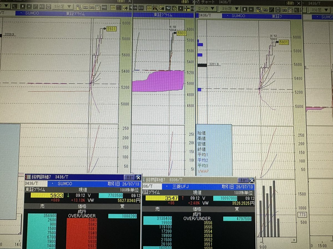The image size is (333, 249).
Task: Click the trash can icon in チャート 3436/T toolbar
Action: (277, 10)
